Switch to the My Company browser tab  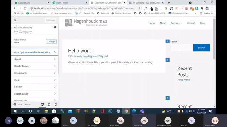[146, 2]
